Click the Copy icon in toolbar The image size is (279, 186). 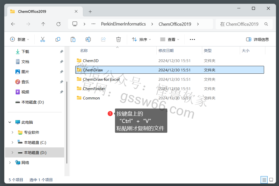pos(58,39)
